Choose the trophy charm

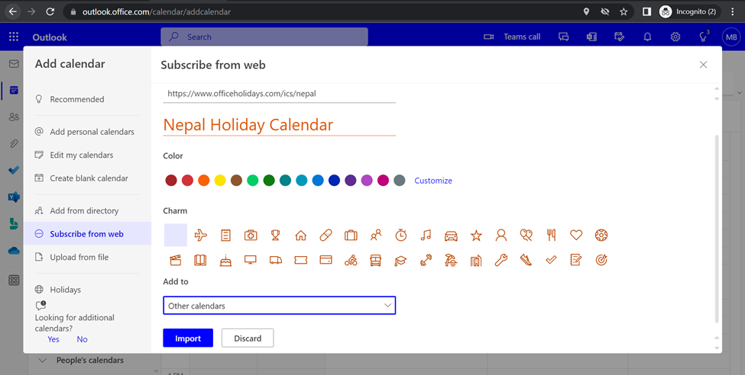[275, 236]
